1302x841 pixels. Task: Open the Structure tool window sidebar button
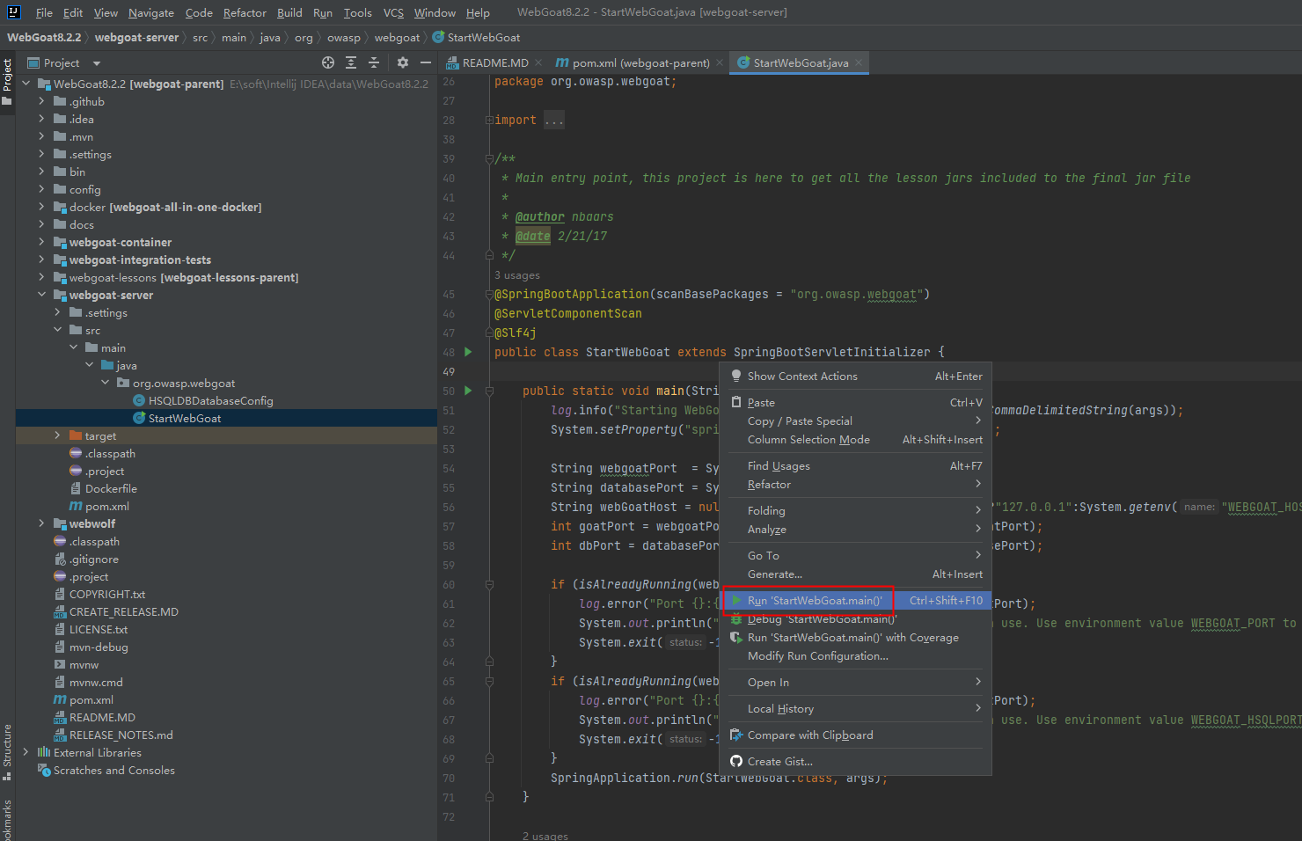tap(7, 752)
